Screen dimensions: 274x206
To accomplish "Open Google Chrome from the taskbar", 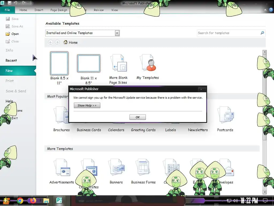I will click(x=20, y=201).
